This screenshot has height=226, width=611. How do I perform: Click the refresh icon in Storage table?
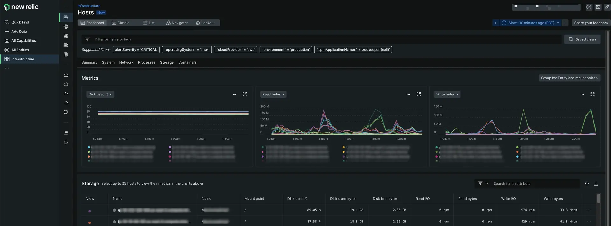click(586, 184)
